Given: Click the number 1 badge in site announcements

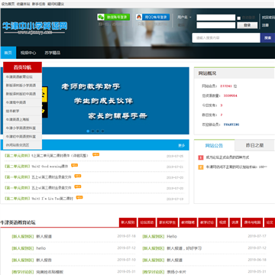Looking at the screenshot, I should 201,157.
